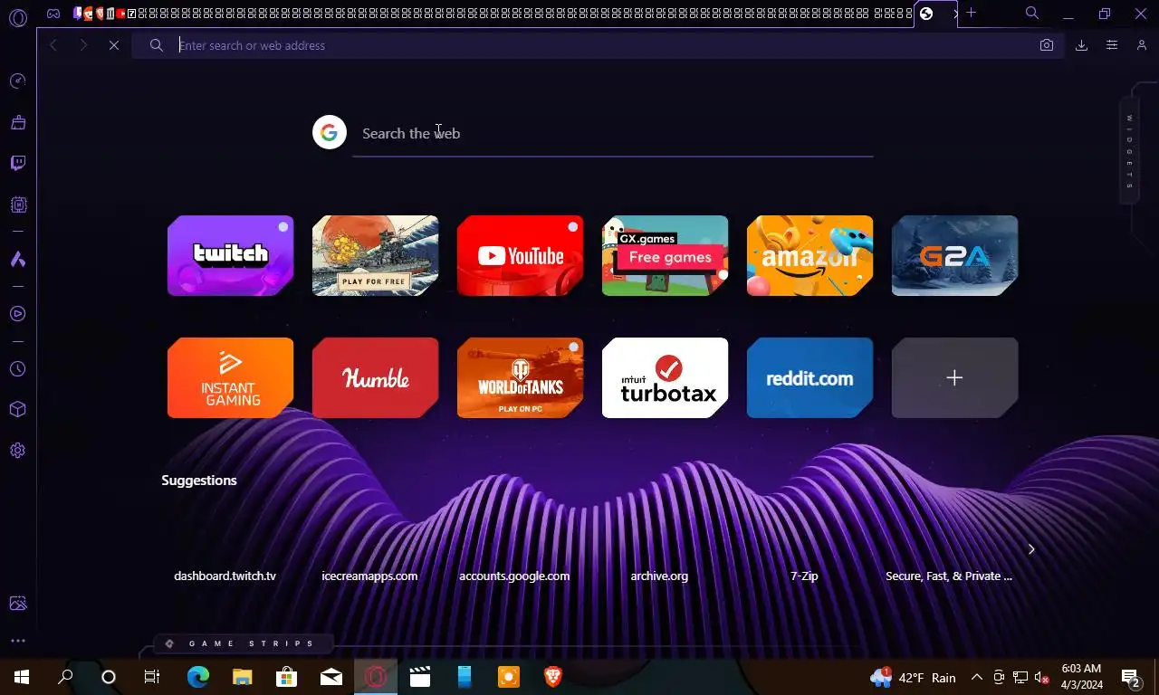Open the Twitch speed dial tile
Screen dimensions: 1159x695
(x=231, y=255)
